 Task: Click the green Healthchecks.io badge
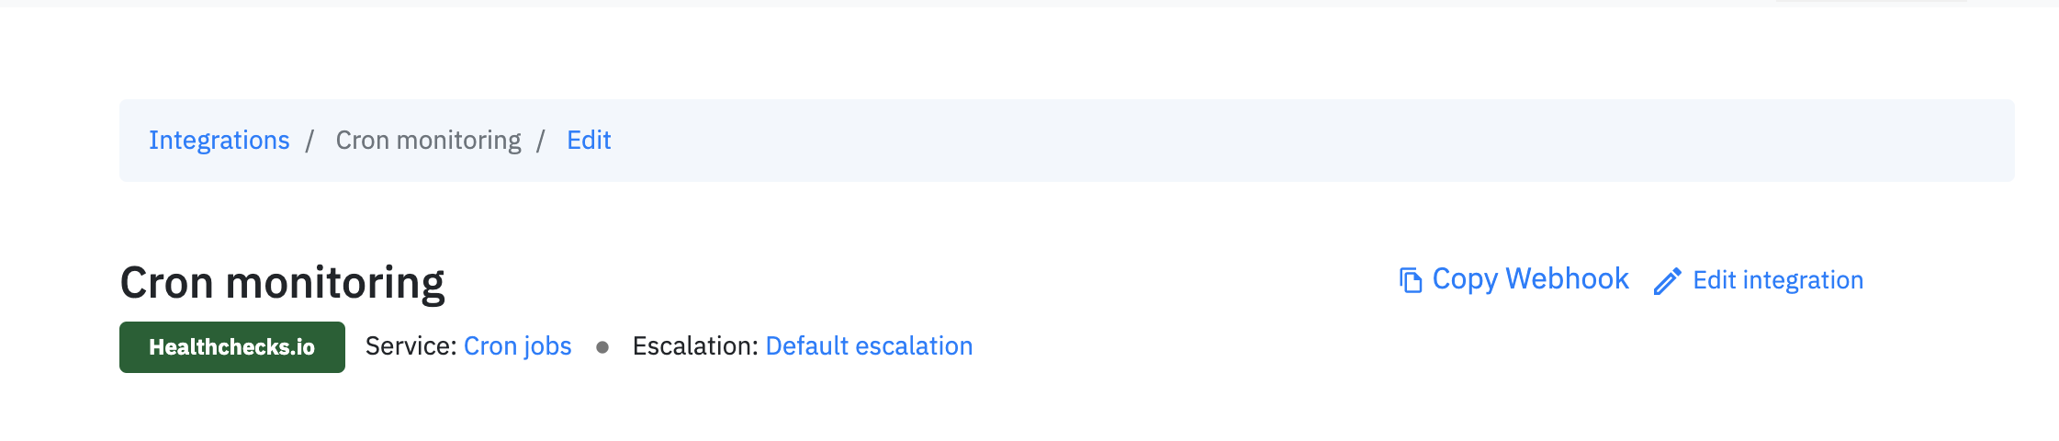232,347
